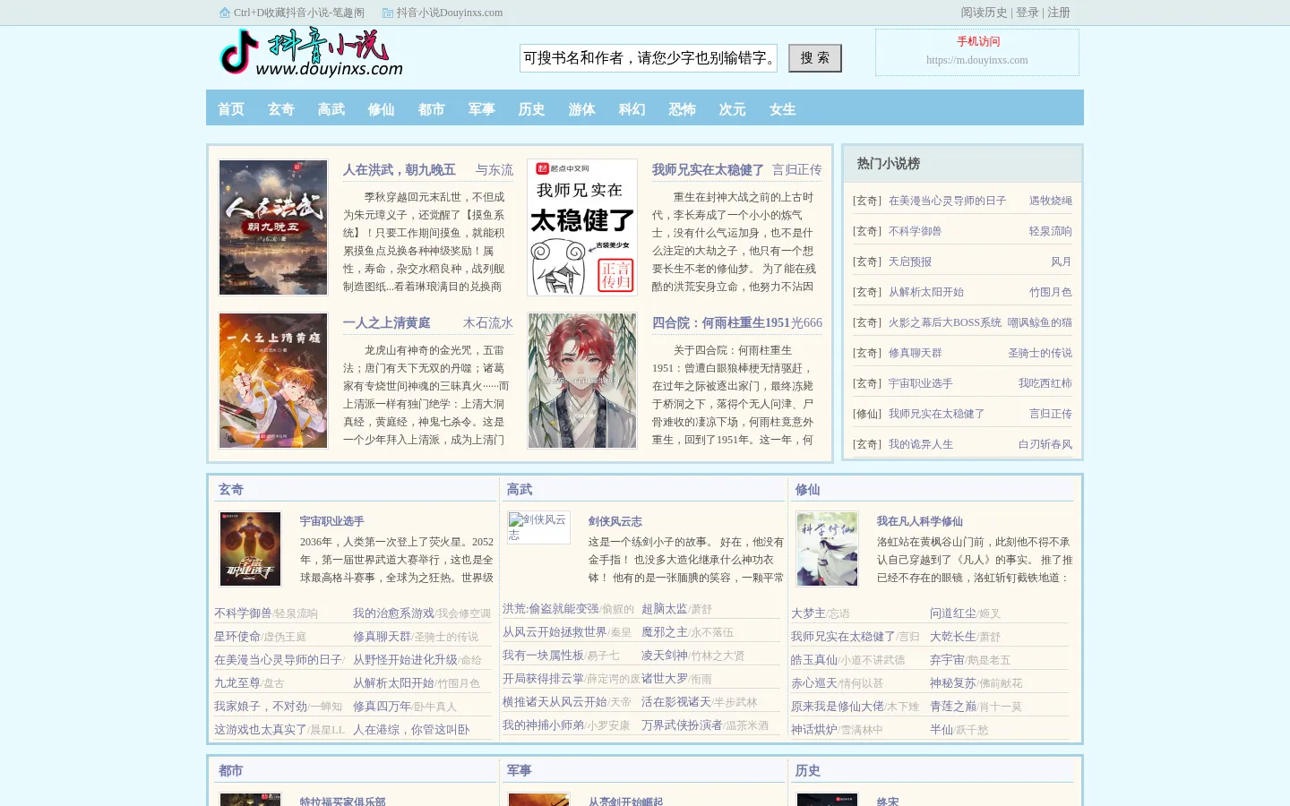Open the 登录 login link
Screen dimensions: 1290x806
point(1028,13)
